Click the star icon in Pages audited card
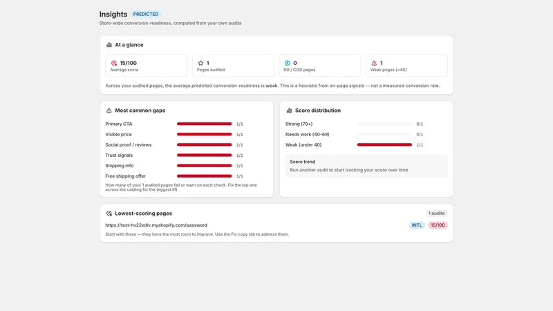Screen dimensions: 553x311 point(200,63)
